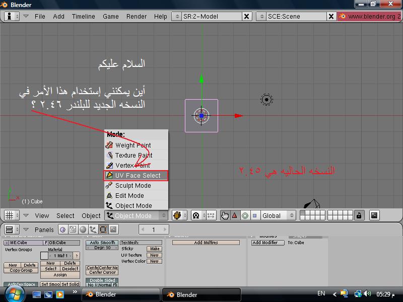Open the info window type selector icon
403x302 pixels.
tap(9, 17)
